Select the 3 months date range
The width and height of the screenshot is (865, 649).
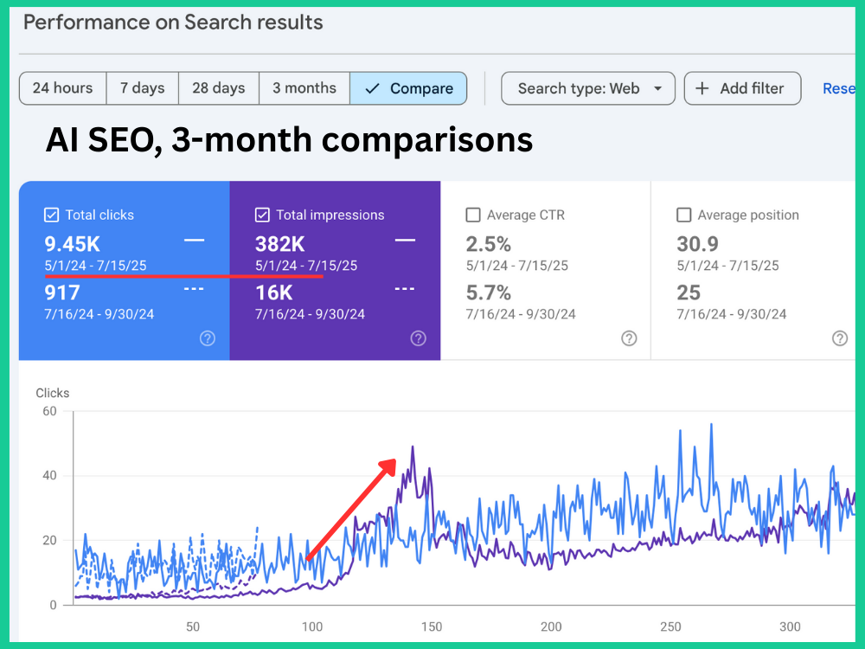click(x=304, y=88)
